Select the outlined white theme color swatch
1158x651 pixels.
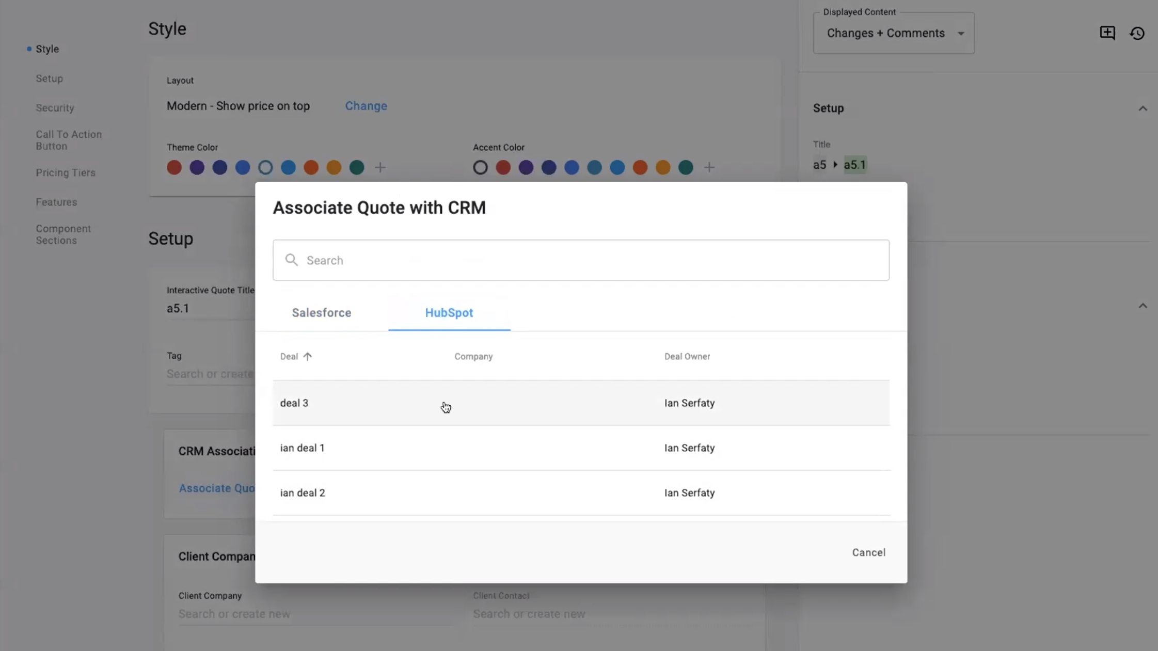[x=265, y=167]
